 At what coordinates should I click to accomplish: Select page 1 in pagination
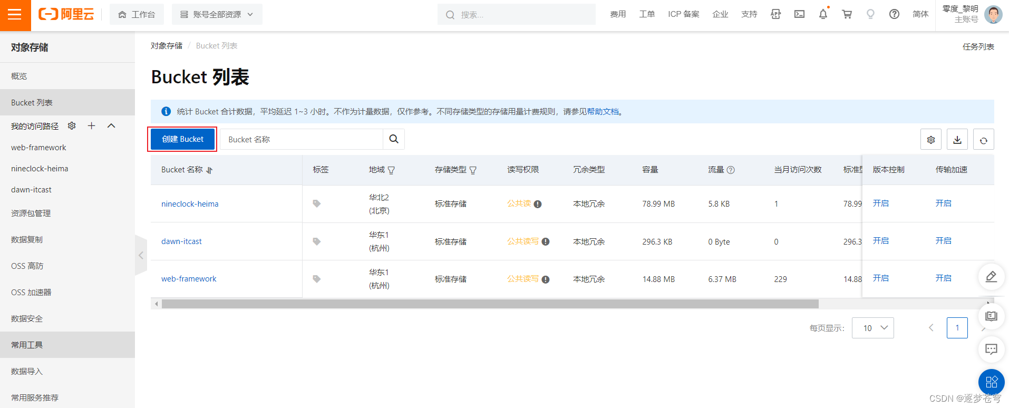pyautogui.click(x=957, y=328)
